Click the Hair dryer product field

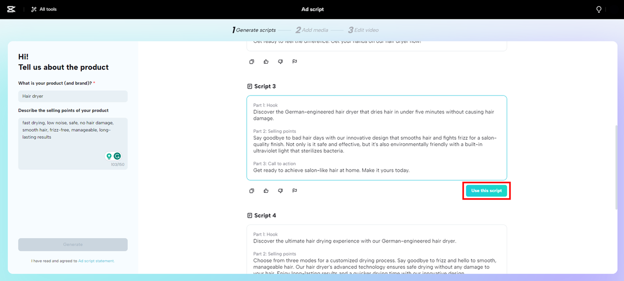pos(73,96)
